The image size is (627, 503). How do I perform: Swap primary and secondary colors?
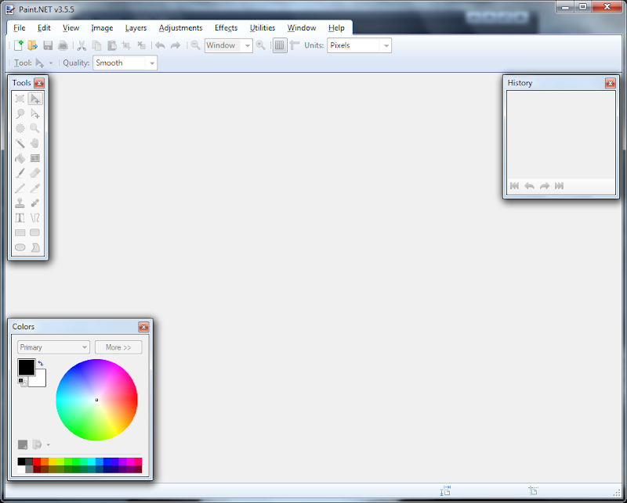click(x=41, y=363)
